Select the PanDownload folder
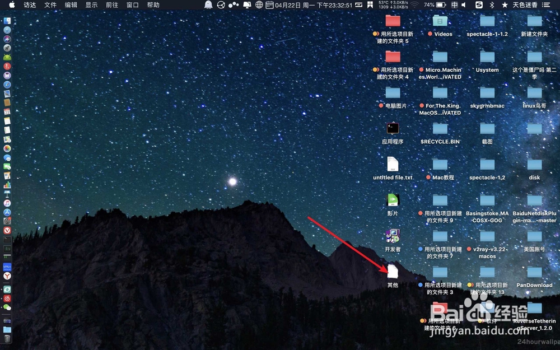Image resolution: width=560 pixels, height=350 pixels. 534,276
